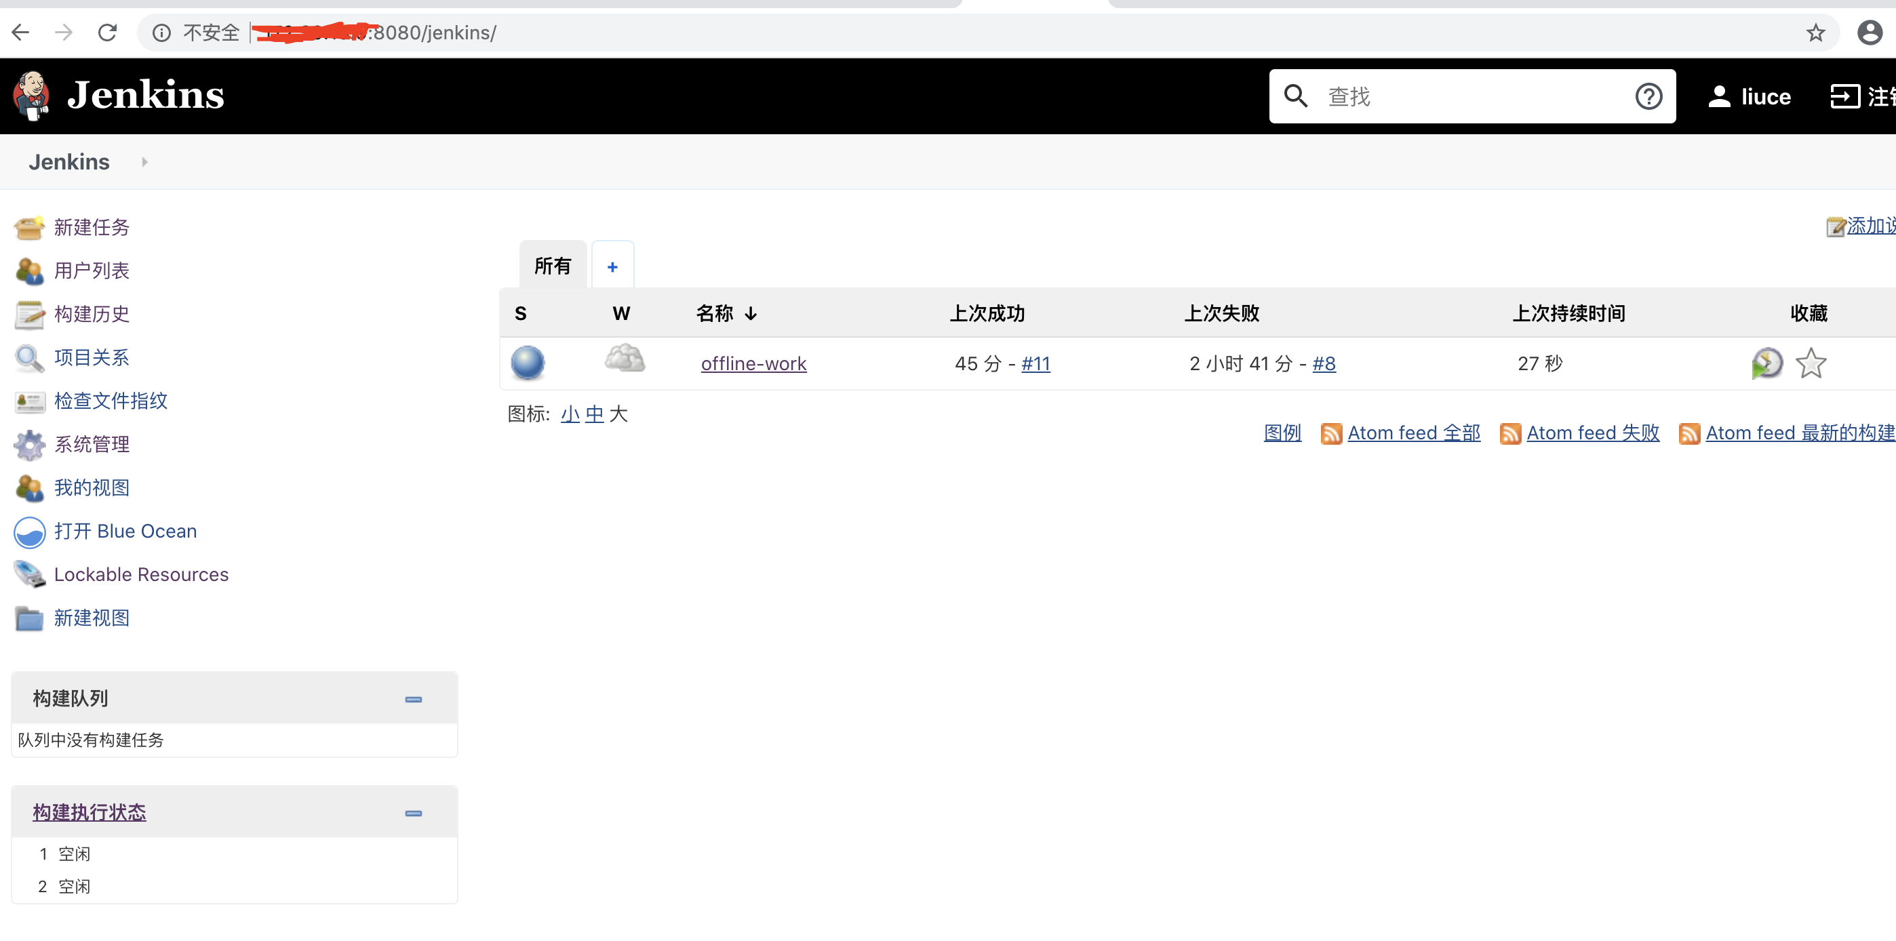1896x941 pixels.
Task: 打开「系统管理」齿轮图标
Action: tap(28, 444)
